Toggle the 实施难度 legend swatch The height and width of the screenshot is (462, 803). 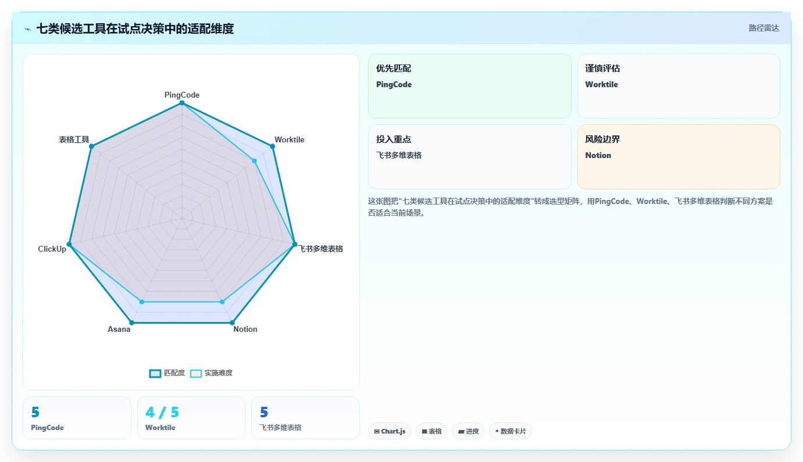[196, 373]
